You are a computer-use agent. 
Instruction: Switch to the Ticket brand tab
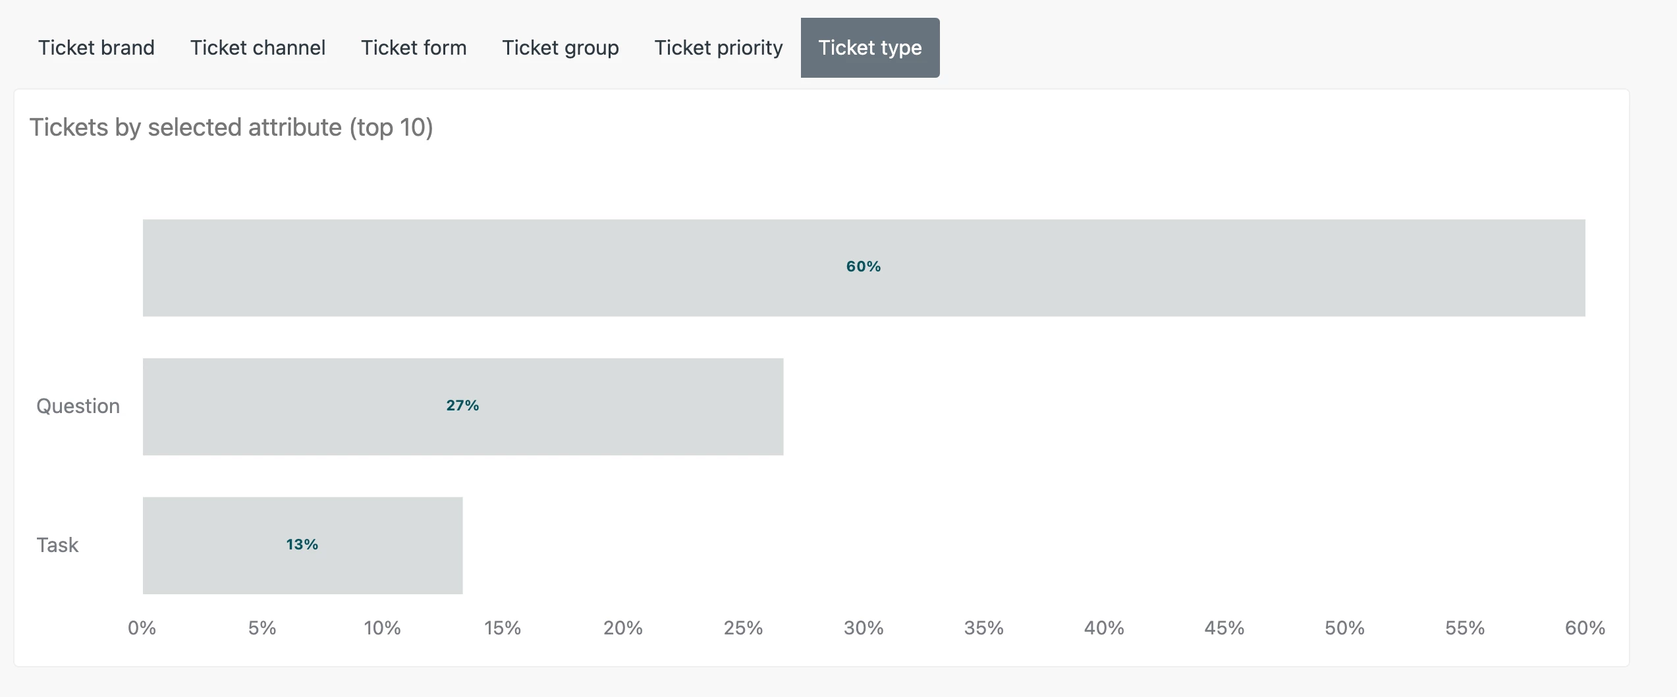pos(96,47)
